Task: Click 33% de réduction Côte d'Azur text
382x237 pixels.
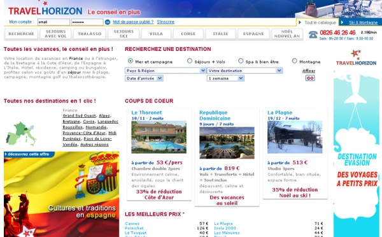Action: (x=159, y=194)
